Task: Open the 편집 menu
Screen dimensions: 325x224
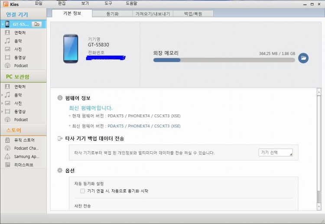Action: coord(62,3)
